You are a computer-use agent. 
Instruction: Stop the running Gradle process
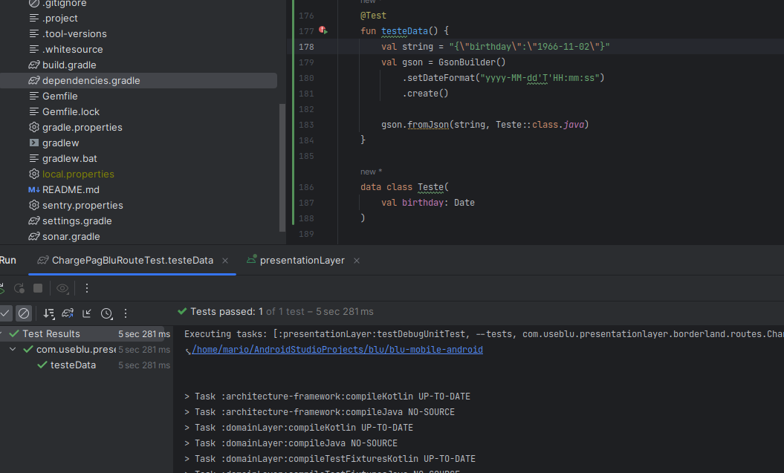(39, 287)
